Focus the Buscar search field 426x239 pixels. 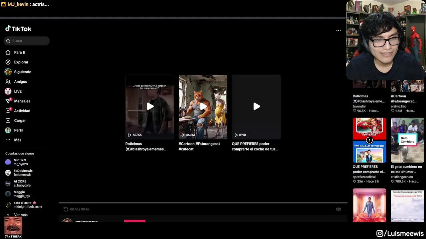[x=27, y=41]
